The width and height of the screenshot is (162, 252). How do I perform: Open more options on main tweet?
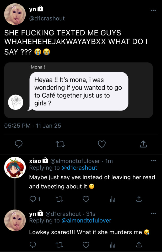point(153,10)
